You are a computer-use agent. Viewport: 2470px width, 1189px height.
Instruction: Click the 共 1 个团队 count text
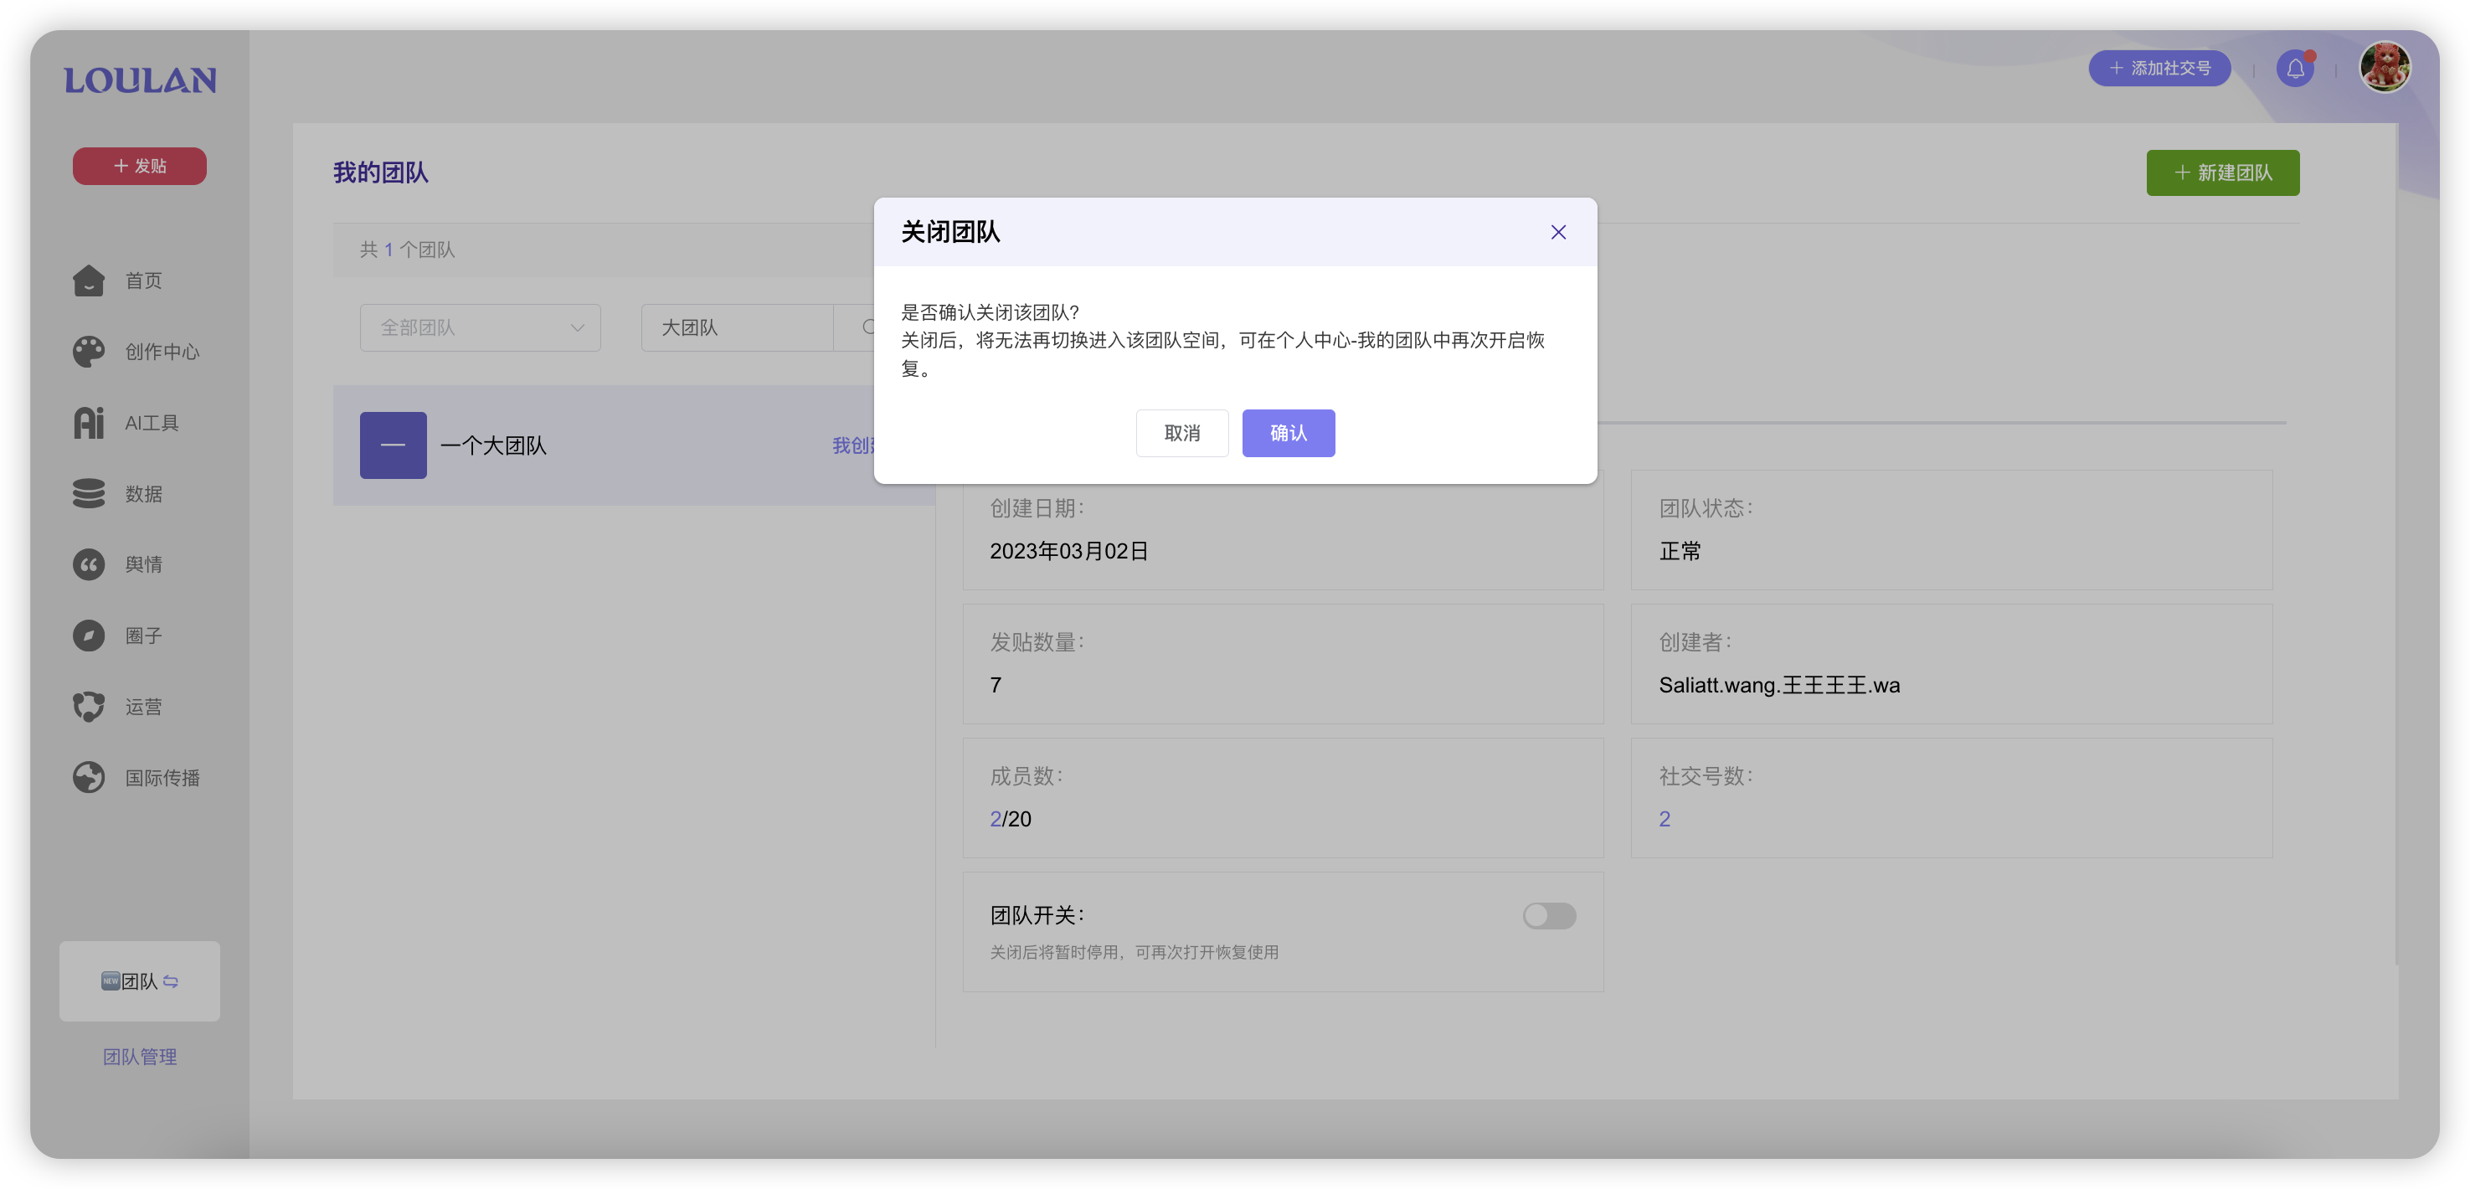[408, 250]
